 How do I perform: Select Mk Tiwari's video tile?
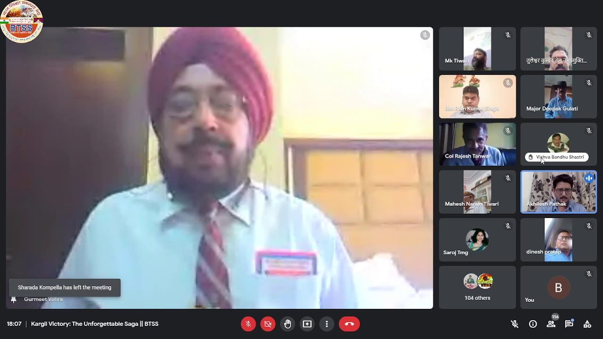point(477,48)
